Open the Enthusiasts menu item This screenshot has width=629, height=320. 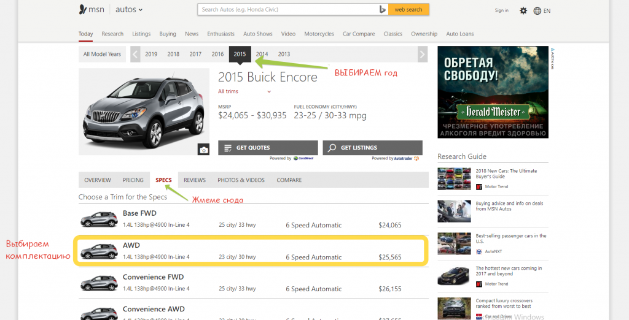(221, 34)
